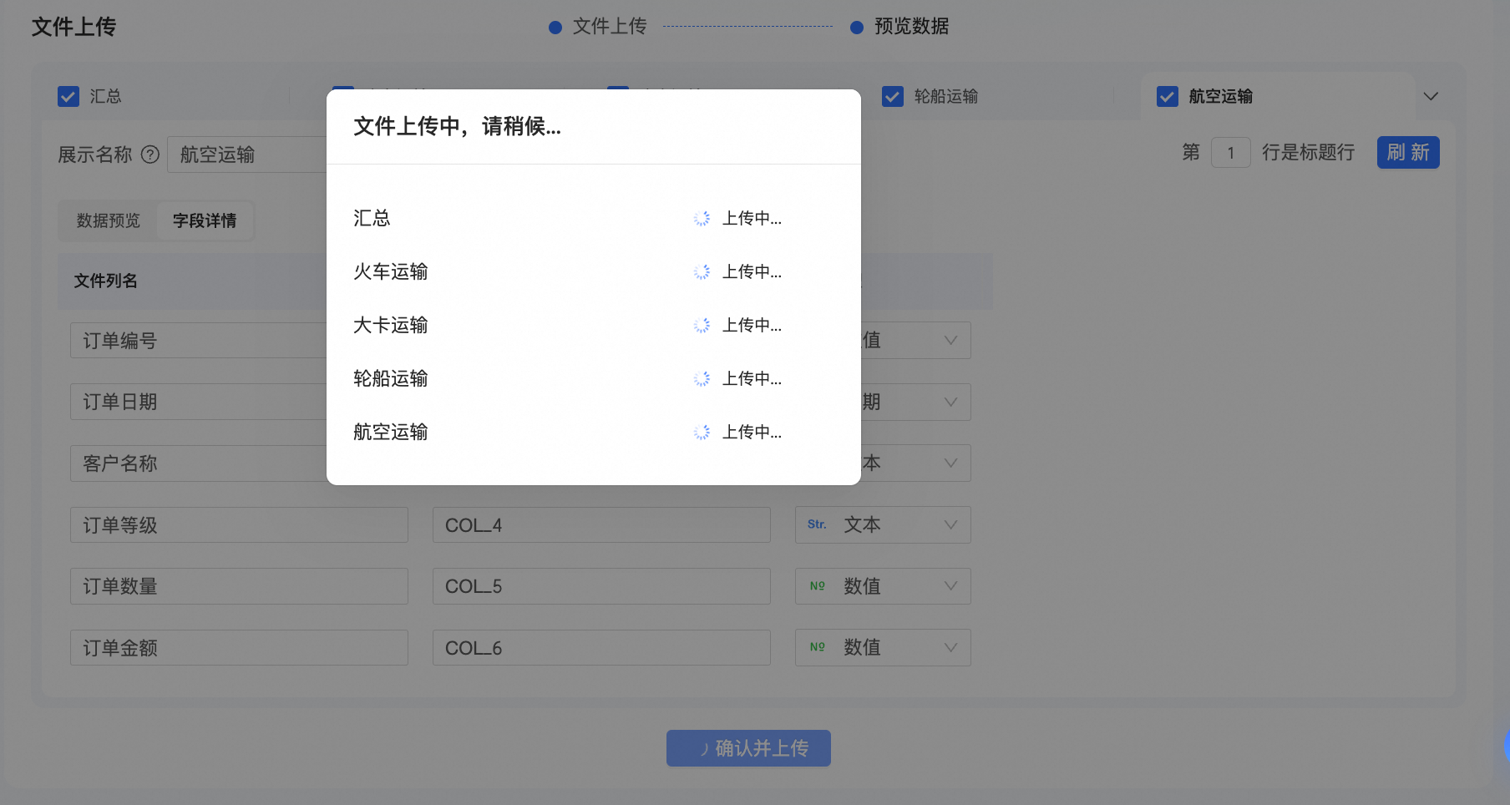Image resolution: width=1510 pixels, height=805 pixels.
Task: Click the help icon next to 展示名称
Action: [150, 154]
